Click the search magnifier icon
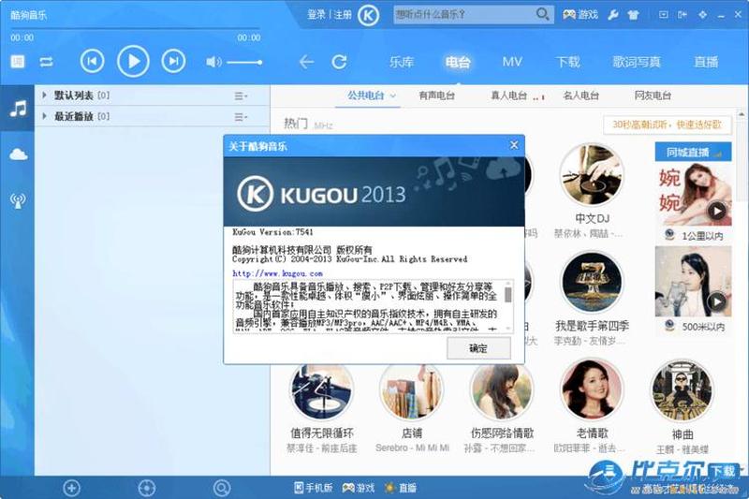Viewport: 749px width, 499px height. click(x=542, y=14)
